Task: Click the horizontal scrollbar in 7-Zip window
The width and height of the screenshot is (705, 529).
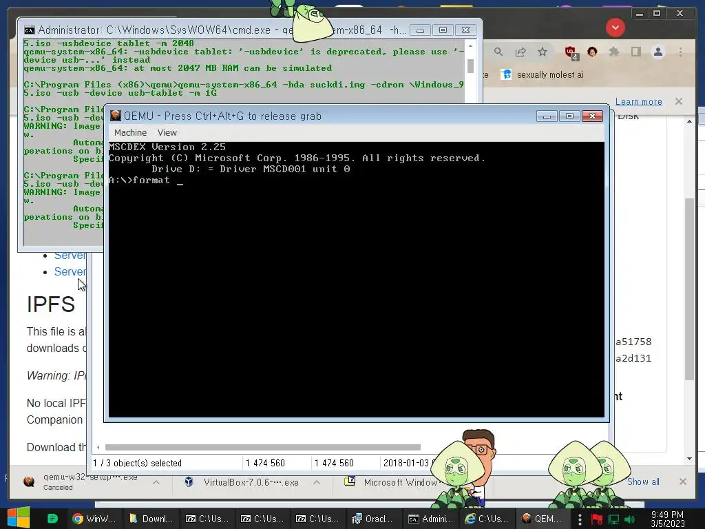Action: 262,447
